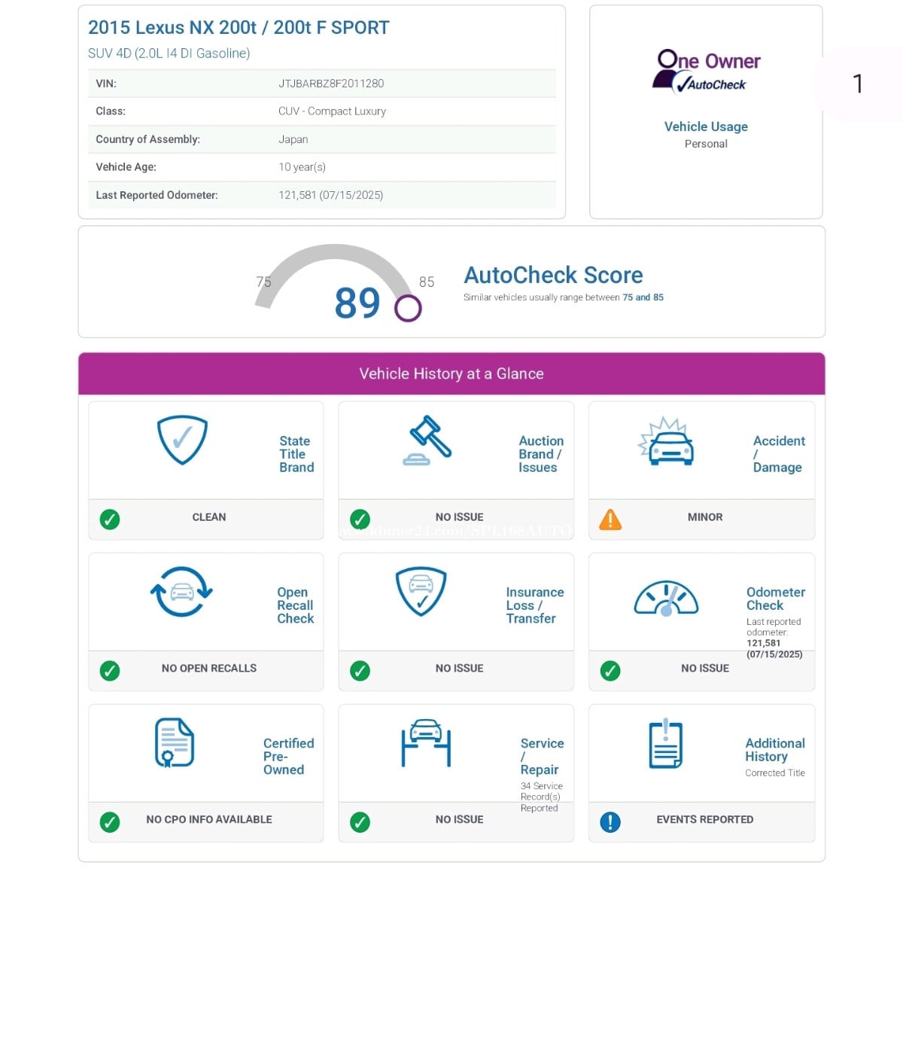Click the Open Recall Check icon
This screenshot has width=903, height=1039.
(181, 592)
